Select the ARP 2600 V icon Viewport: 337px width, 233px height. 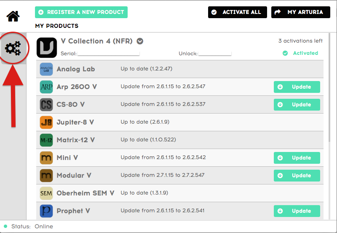(x=46, y=87)
